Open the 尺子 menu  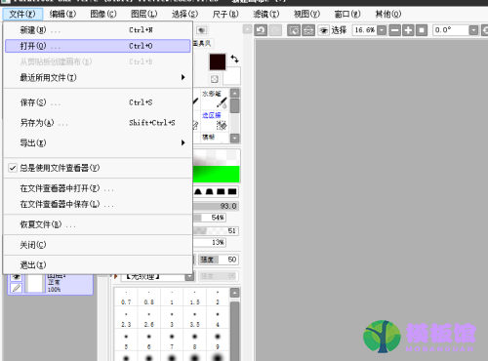225,14
